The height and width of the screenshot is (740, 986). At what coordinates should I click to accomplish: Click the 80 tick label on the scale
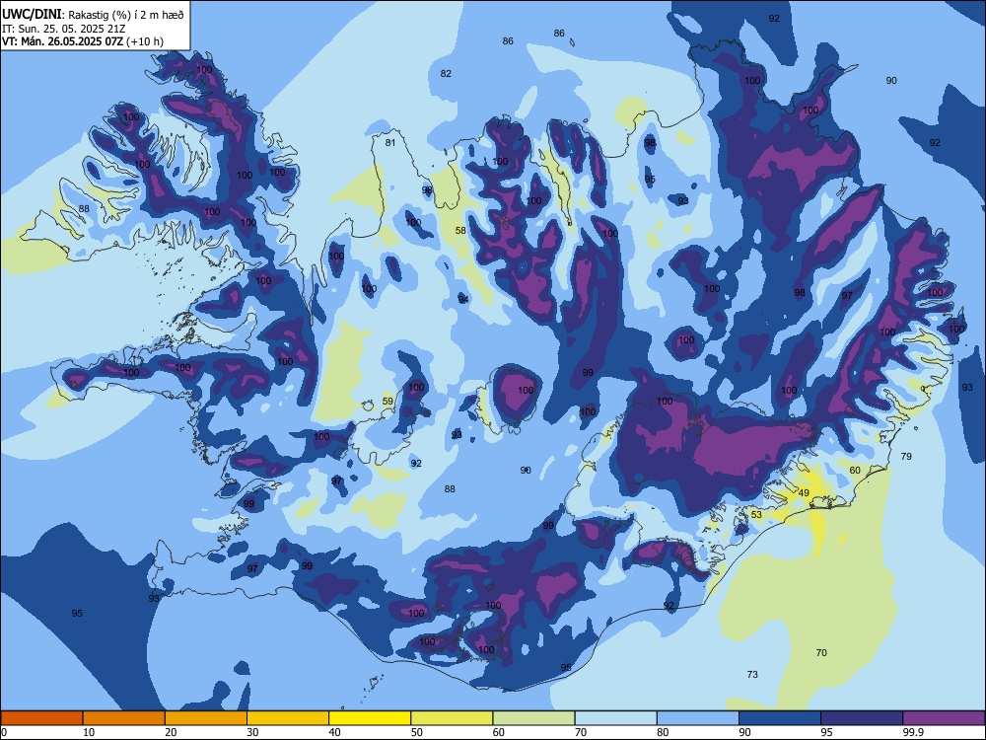pos(663,732)
